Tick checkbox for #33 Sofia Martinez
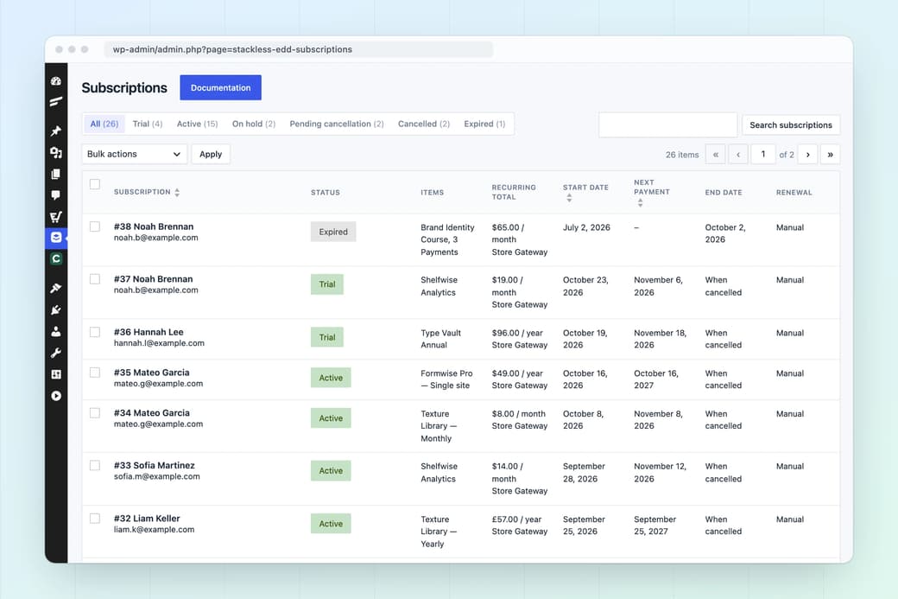The width and height of the screenshot is (898, 599). (x=95, y=465)
